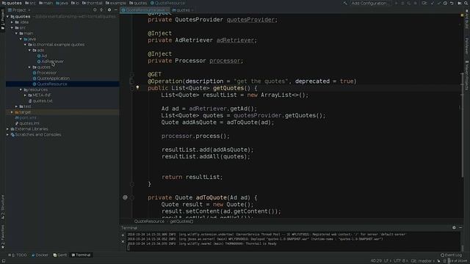Screen dimensions: 470x264
Task: Select quotes.iml file in tree
Action: coord(27,123)
